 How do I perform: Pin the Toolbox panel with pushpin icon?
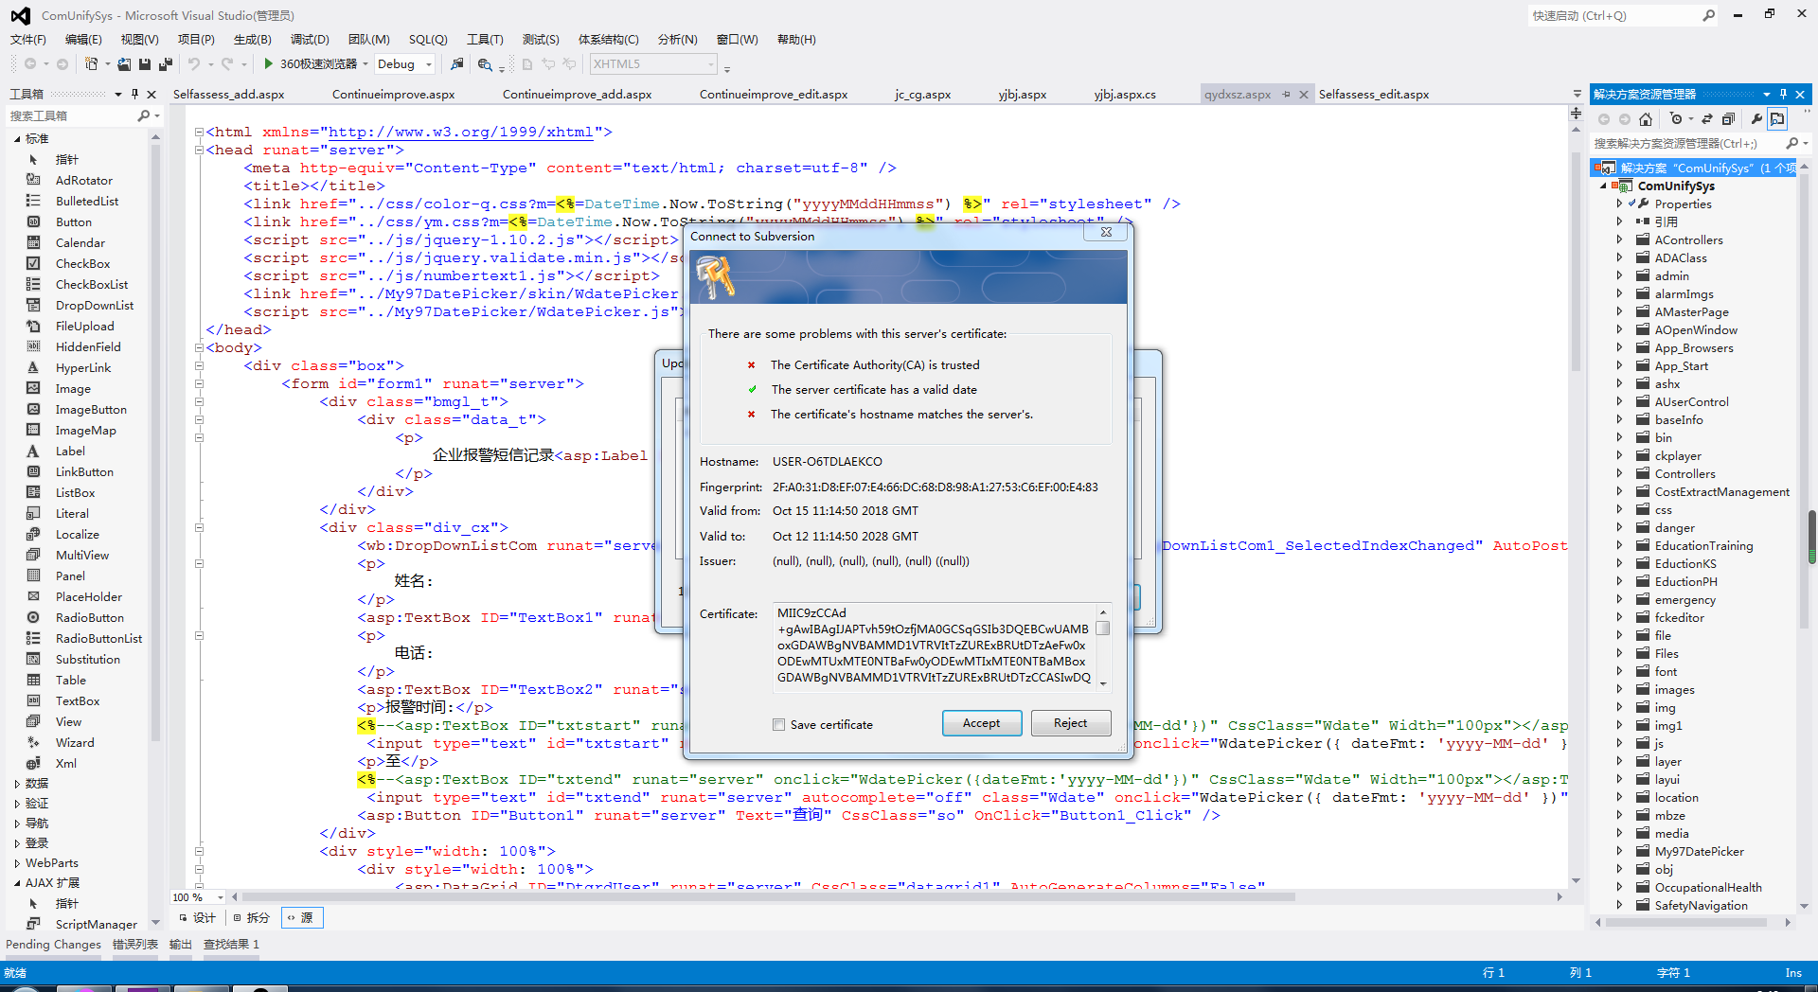point(135,94)
